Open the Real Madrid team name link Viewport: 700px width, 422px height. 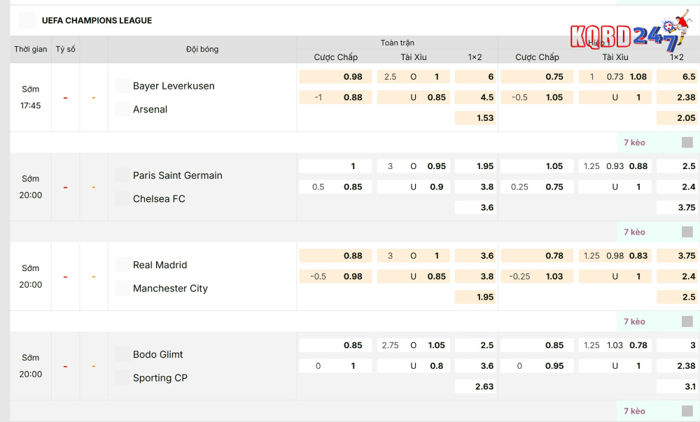[160, 265]
